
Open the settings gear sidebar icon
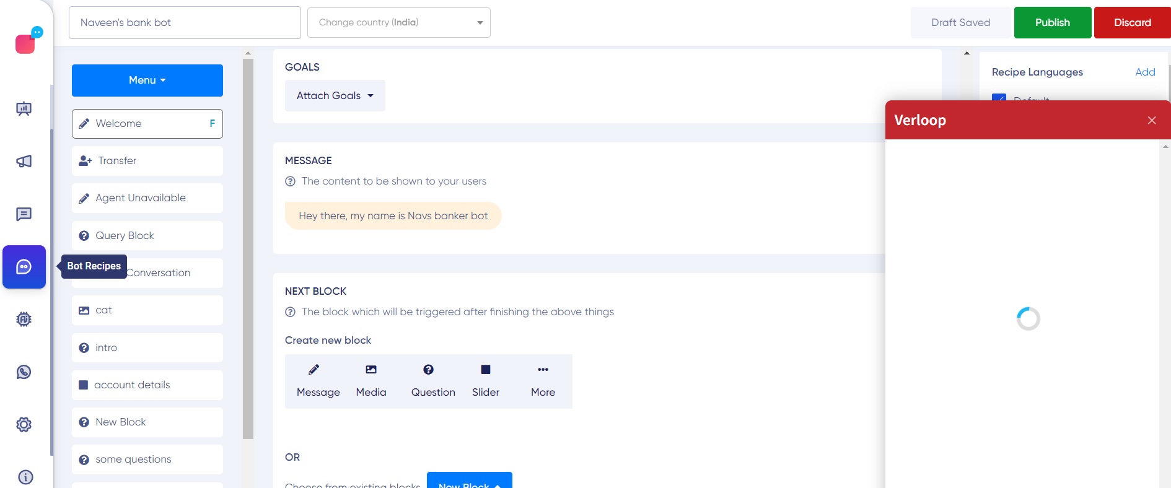(x=24, y=425)
